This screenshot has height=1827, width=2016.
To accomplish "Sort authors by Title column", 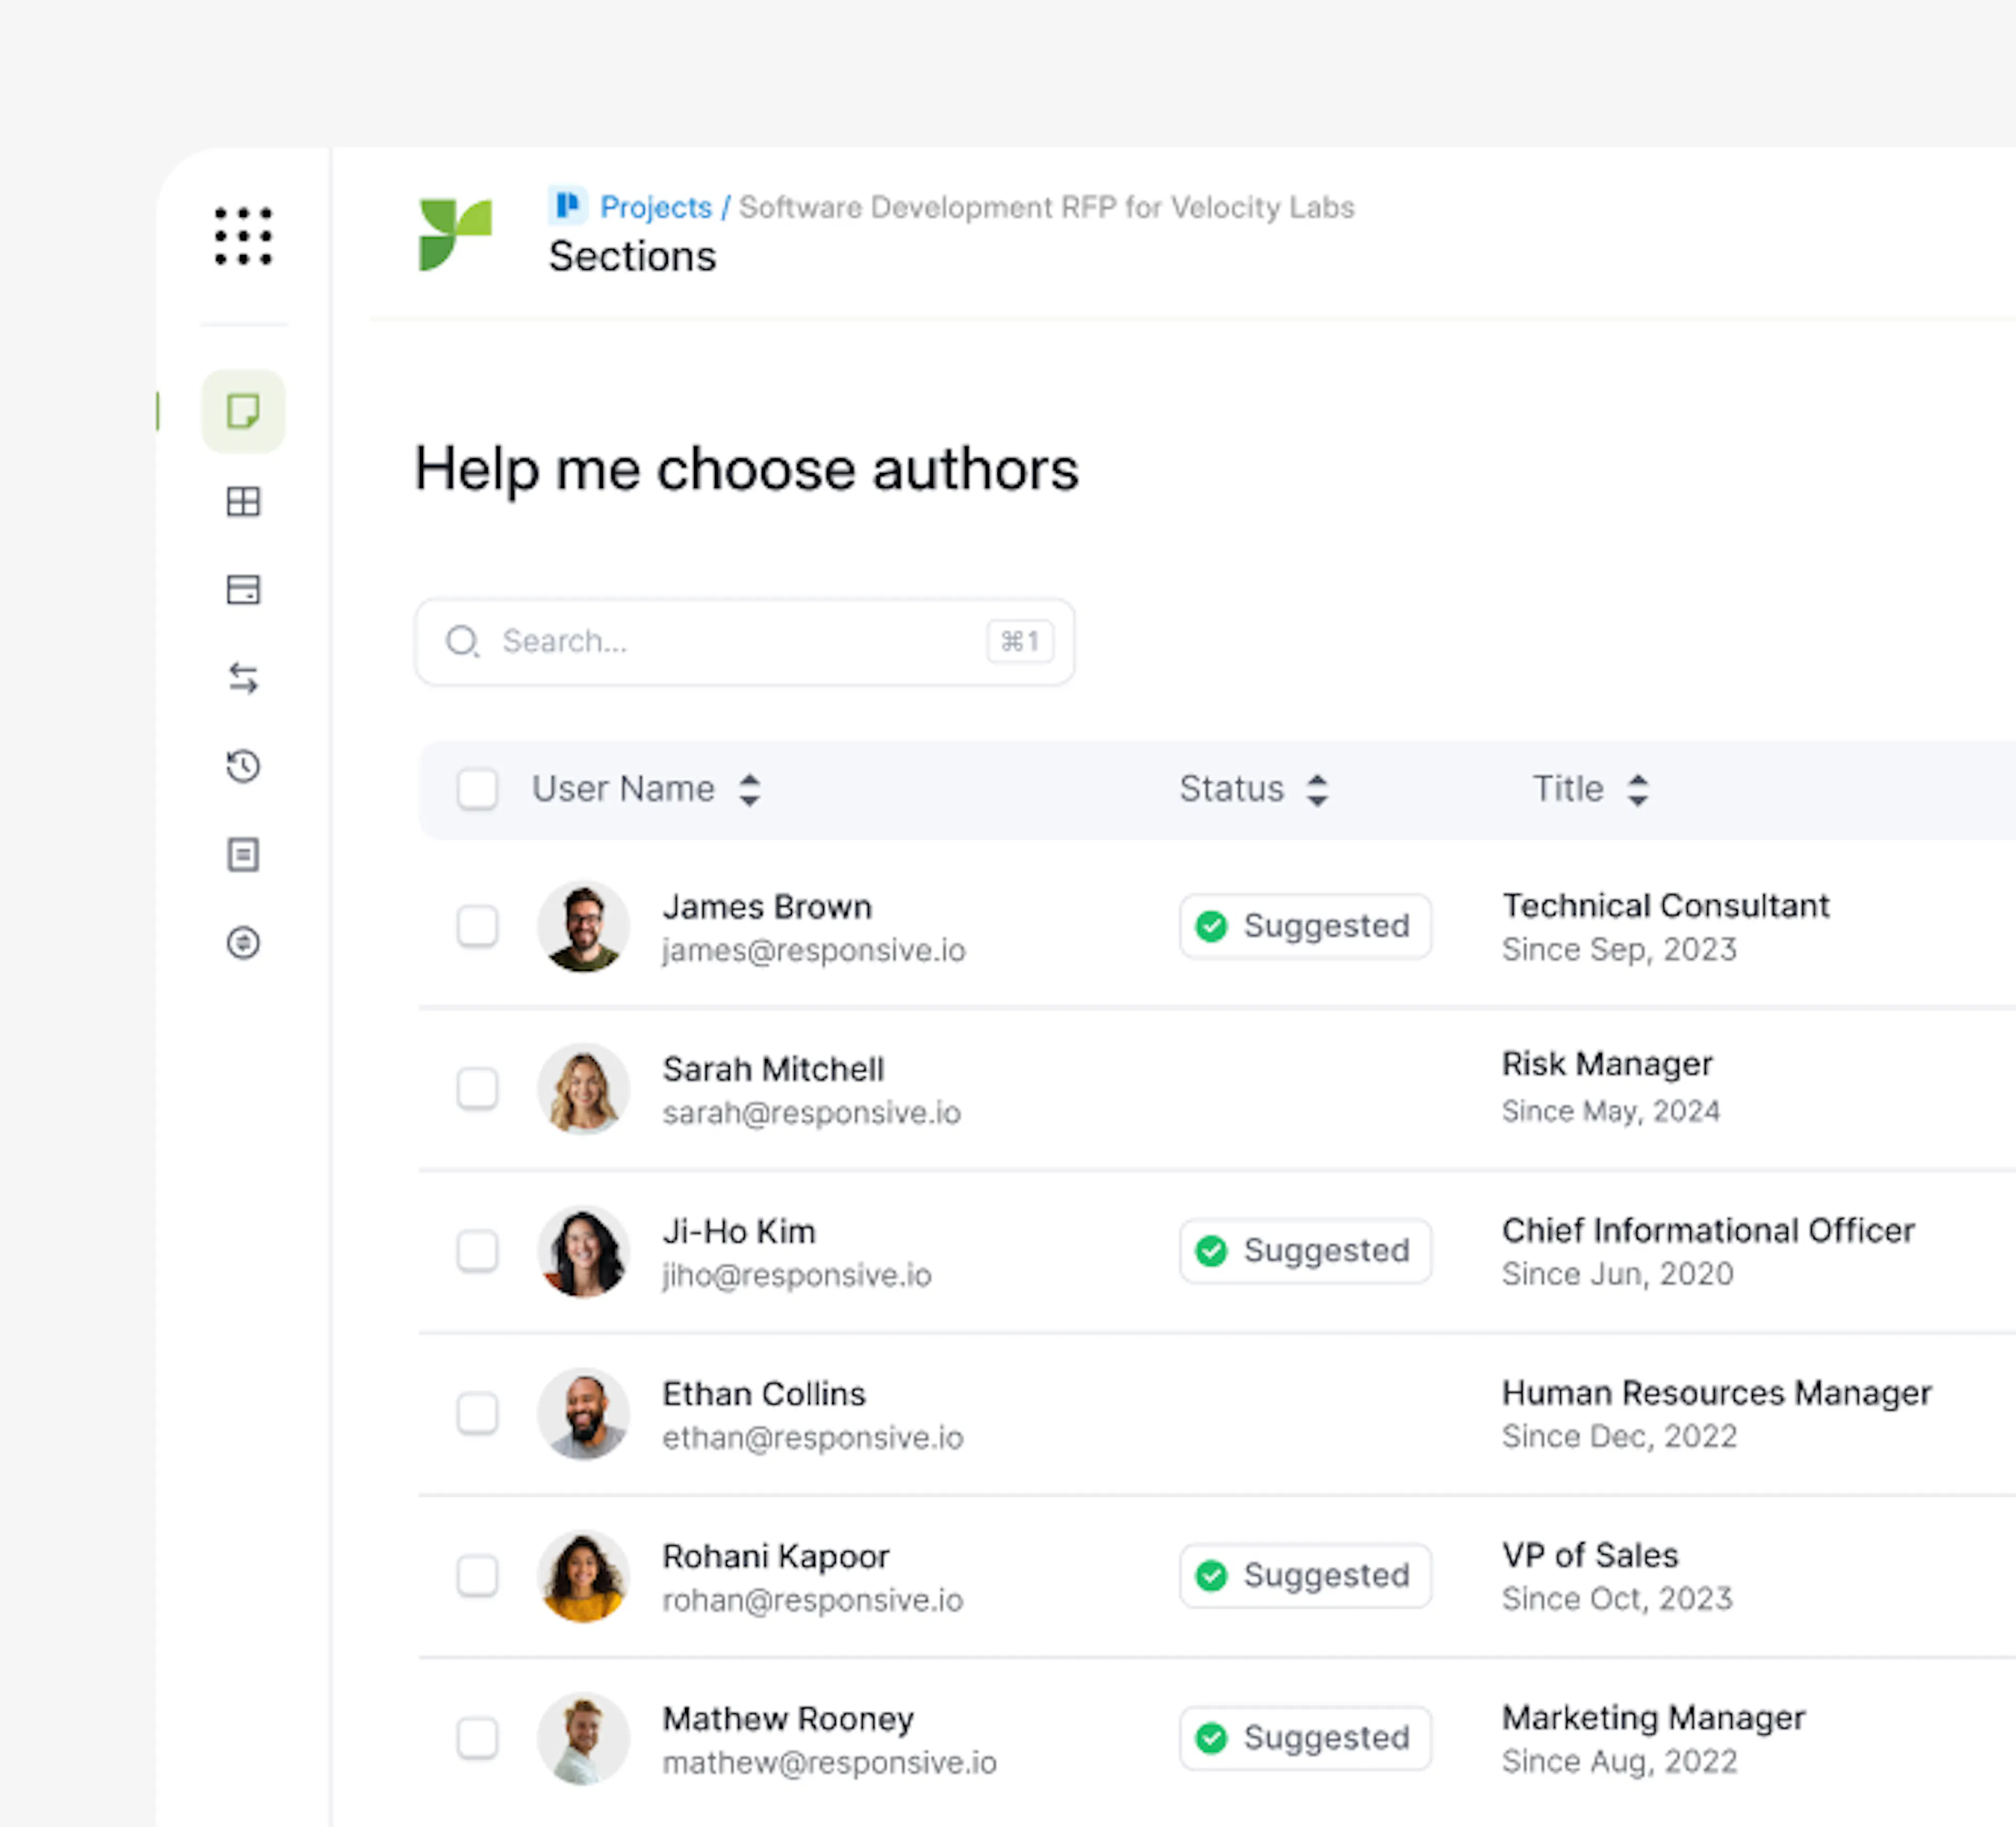I will tap(1638, 788).
